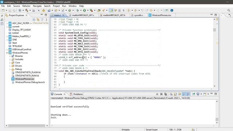Close the main.c editor tab
233x131 pixels.
(63, 15)
